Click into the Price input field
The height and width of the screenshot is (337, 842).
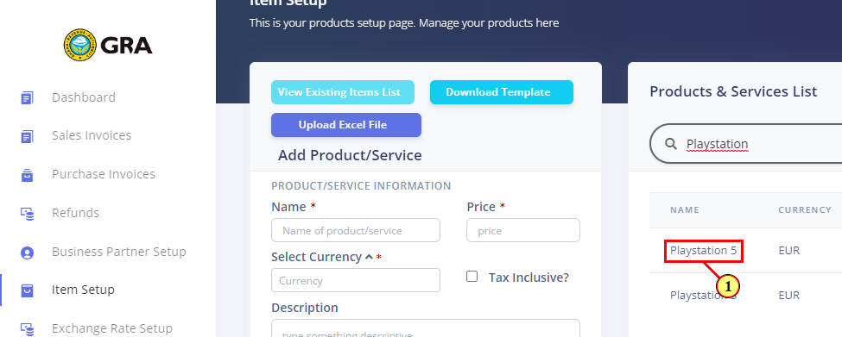523,230
